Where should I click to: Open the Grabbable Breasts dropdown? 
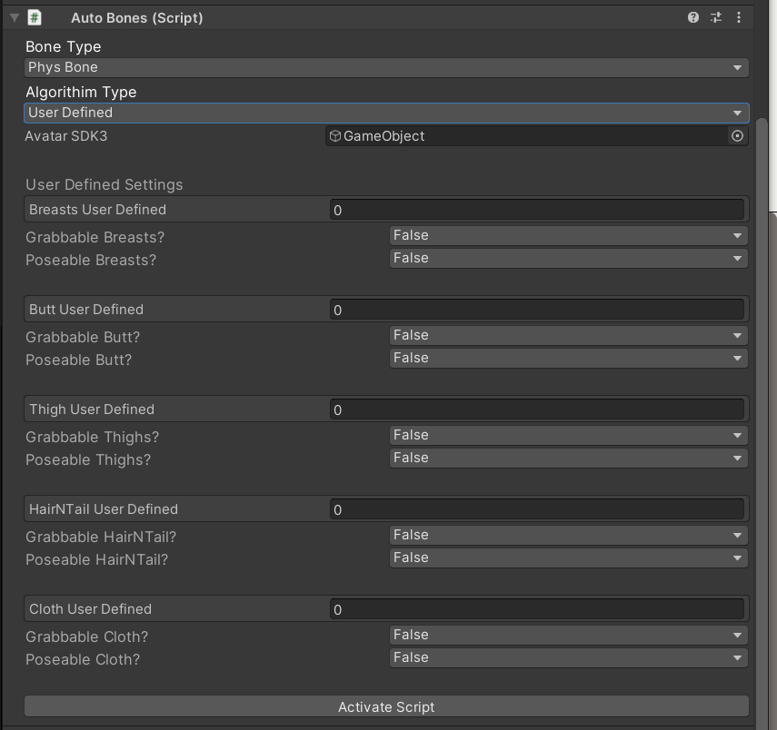tap(568, 235)
